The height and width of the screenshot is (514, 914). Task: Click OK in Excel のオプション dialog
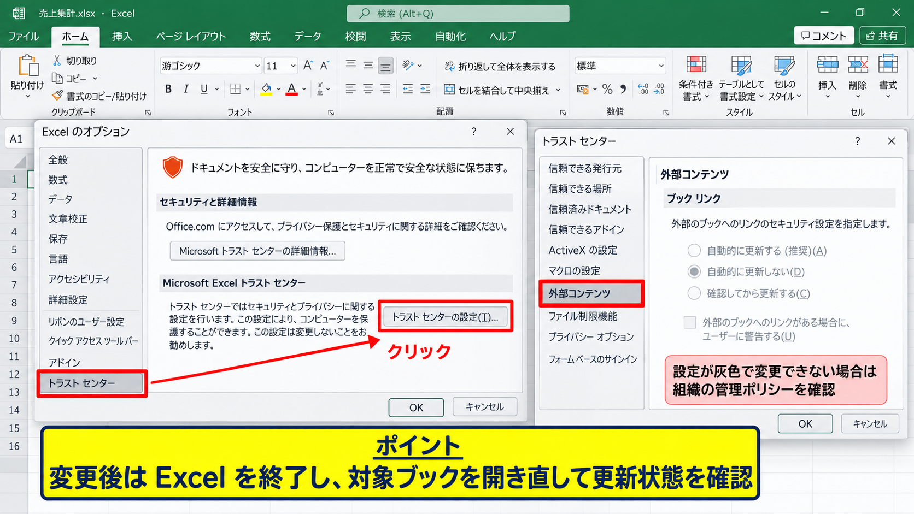416,407
